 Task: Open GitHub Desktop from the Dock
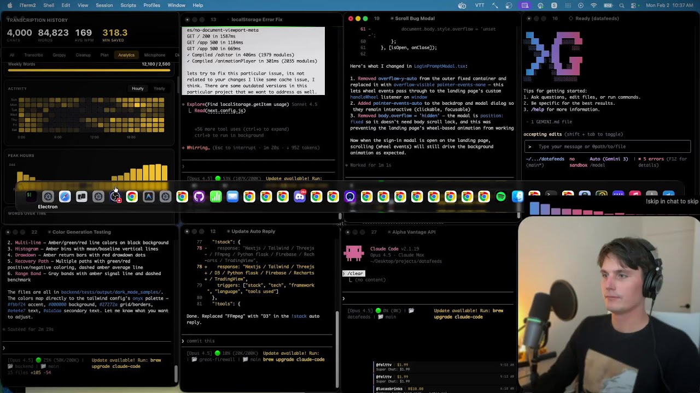(x=199, y=196)
